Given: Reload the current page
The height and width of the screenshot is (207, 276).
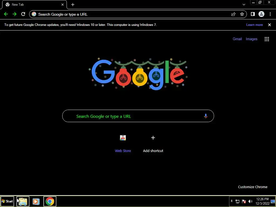Looking at the screenshot, I should coord(23,14).
